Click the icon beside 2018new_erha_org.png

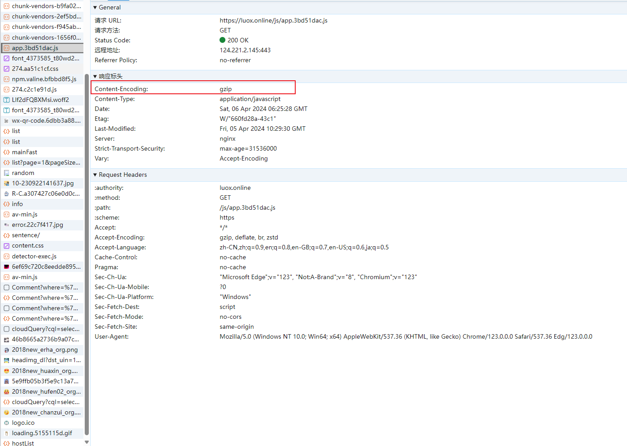pos(6,350)
